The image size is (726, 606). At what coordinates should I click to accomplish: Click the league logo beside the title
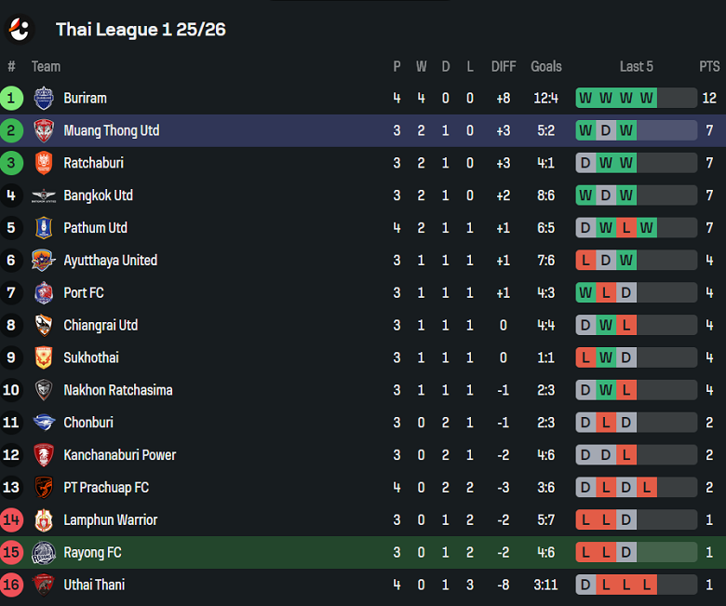[19, 29]
